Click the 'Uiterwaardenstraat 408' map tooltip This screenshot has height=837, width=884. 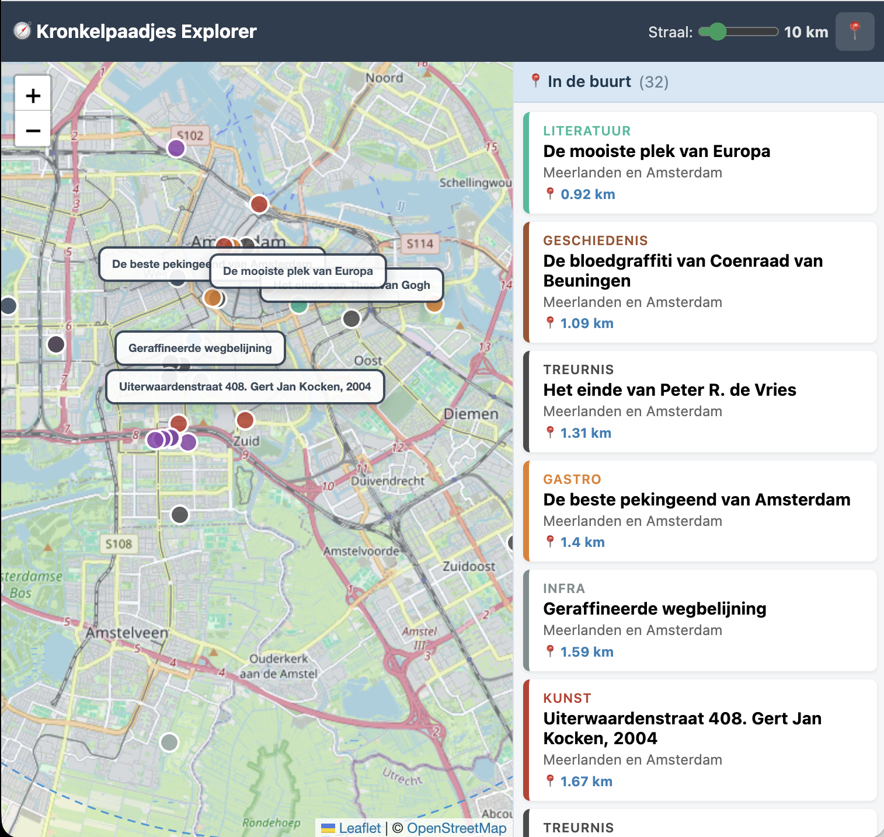(245, 386)
